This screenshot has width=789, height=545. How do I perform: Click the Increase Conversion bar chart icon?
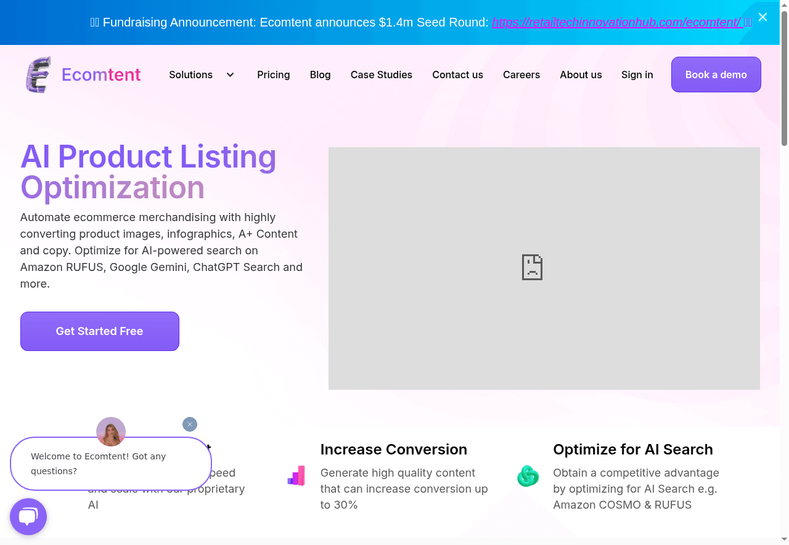(x=296, y=476)
